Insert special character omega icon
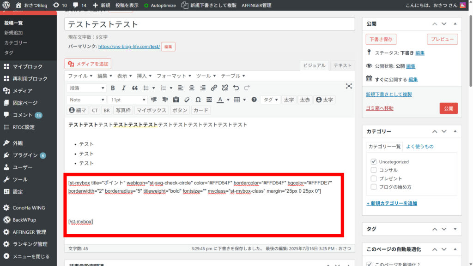Image resolution: width=473 pixels, height=266 pixels. 198,100
